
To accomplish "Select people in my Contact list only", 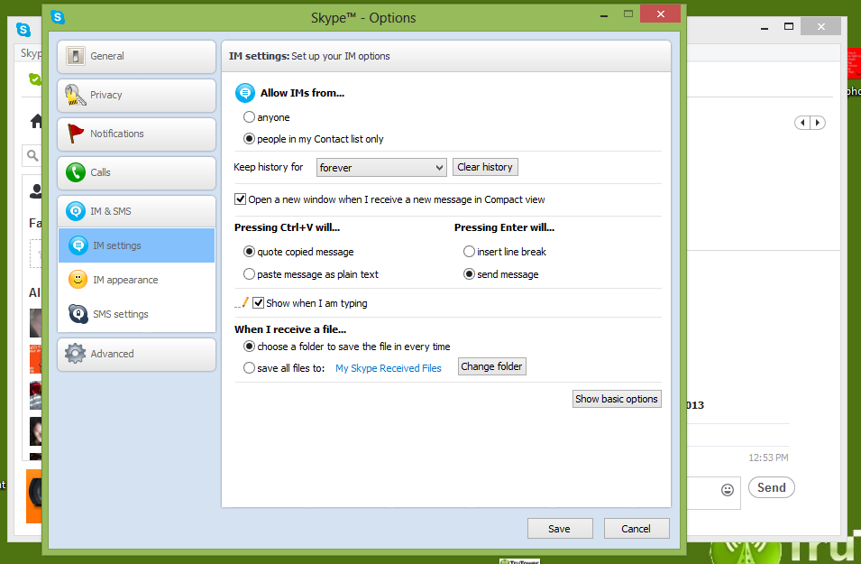I will (x=313, y=139).
